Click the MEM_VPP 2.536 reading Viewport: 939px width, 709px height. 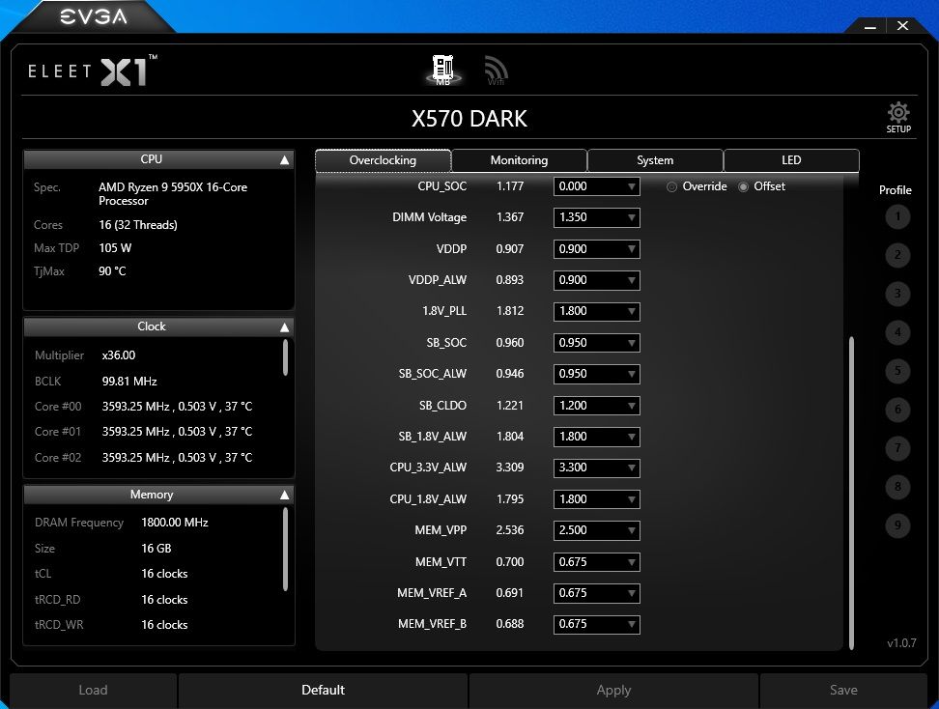pos(510,530)
